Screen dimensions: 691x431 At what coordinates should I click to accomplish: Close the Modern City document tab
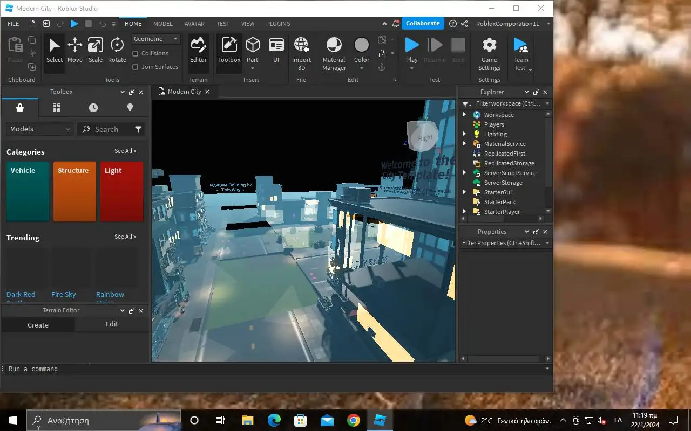[x=207, y=92]
